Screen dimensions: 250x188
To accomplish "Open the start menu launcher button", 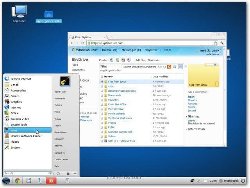I will tap(6, 181).
